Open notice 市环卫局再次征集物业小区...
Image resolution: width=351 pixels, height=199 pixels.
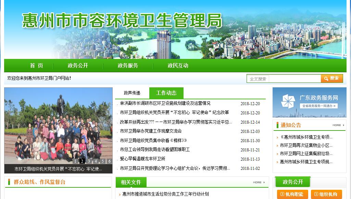(x=306, y=146)
